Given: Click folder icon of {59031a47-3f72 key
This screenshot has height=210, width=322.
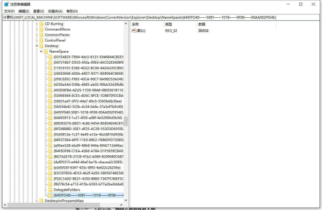Looking at the screenshot, I should tap(50, 102).
